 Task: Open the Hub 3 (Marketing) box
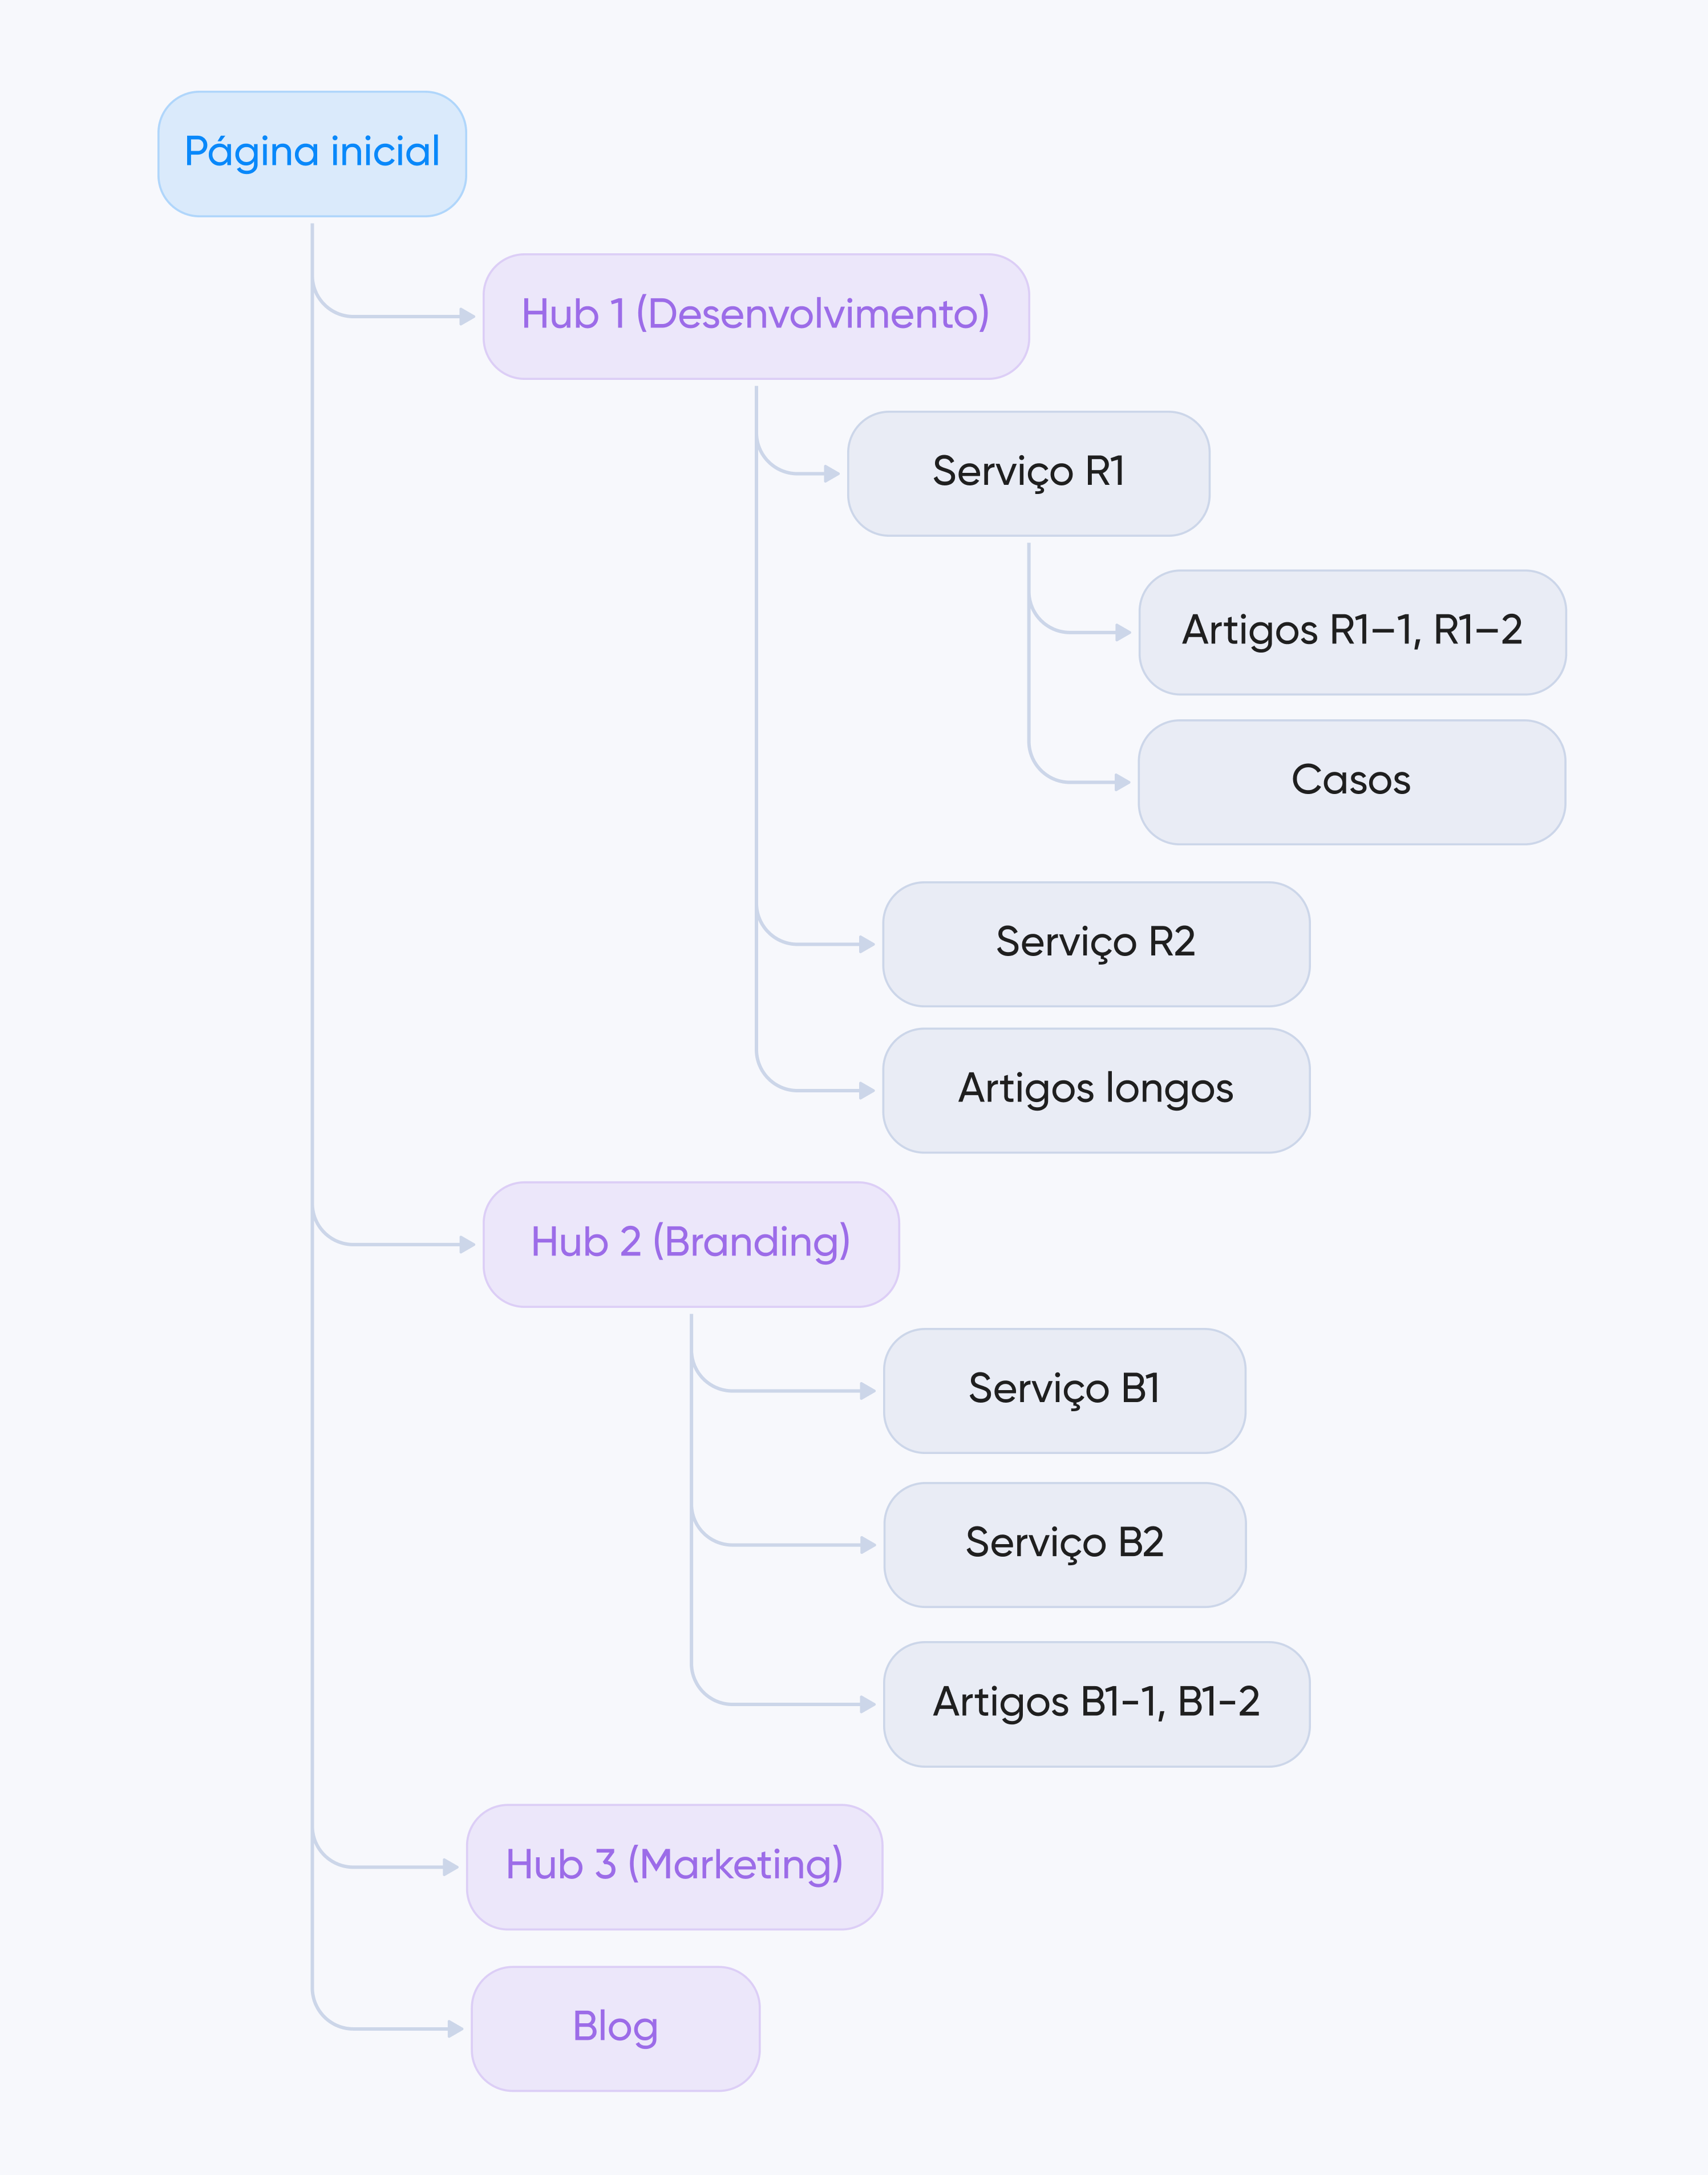(x=674, y=1866)
